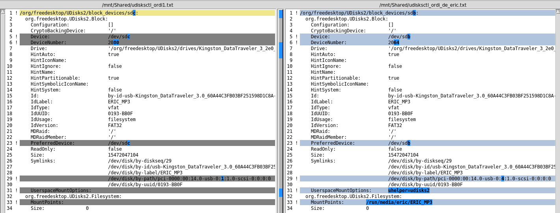Click change marker on right line 23
The width and height of the screenshot is (560, 213).
(296, 143)
